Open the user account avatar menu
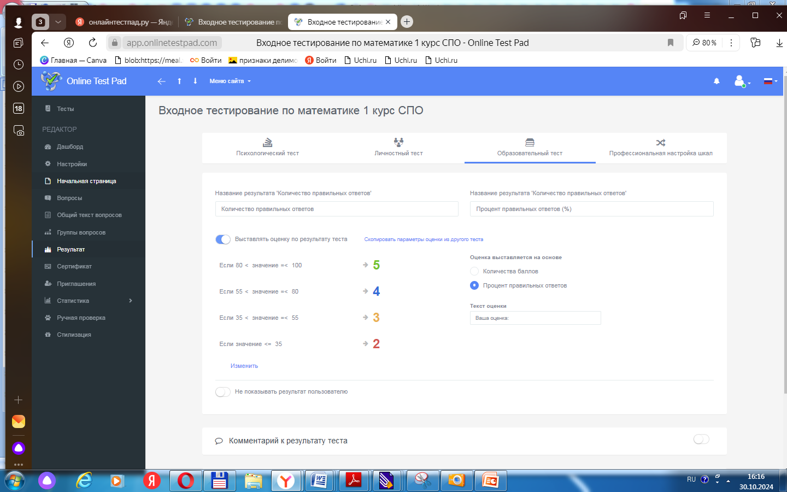787x492 pixels. click(x=741, y=81)
